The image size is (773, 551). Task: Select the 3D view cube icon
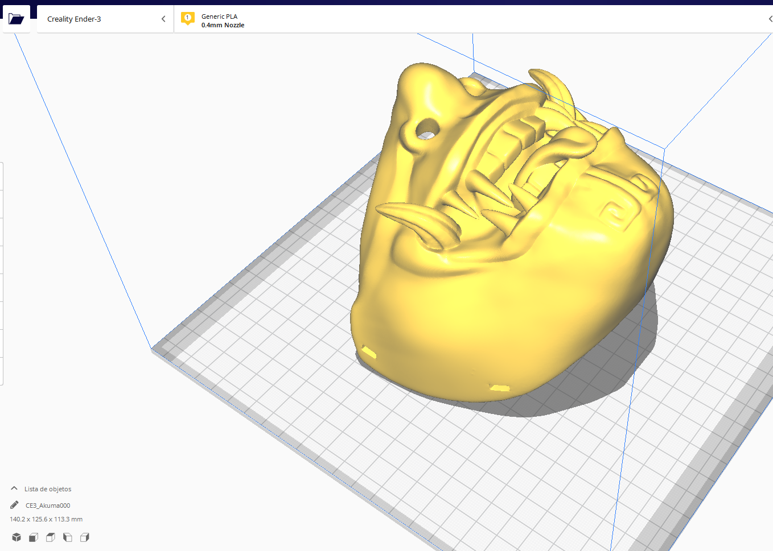16,537
